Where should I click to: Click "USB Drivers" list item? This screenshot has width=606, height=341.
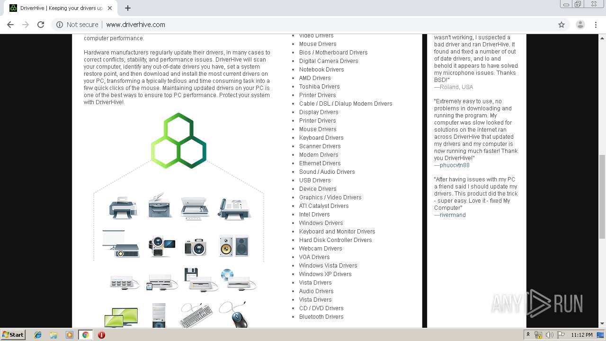315,180
